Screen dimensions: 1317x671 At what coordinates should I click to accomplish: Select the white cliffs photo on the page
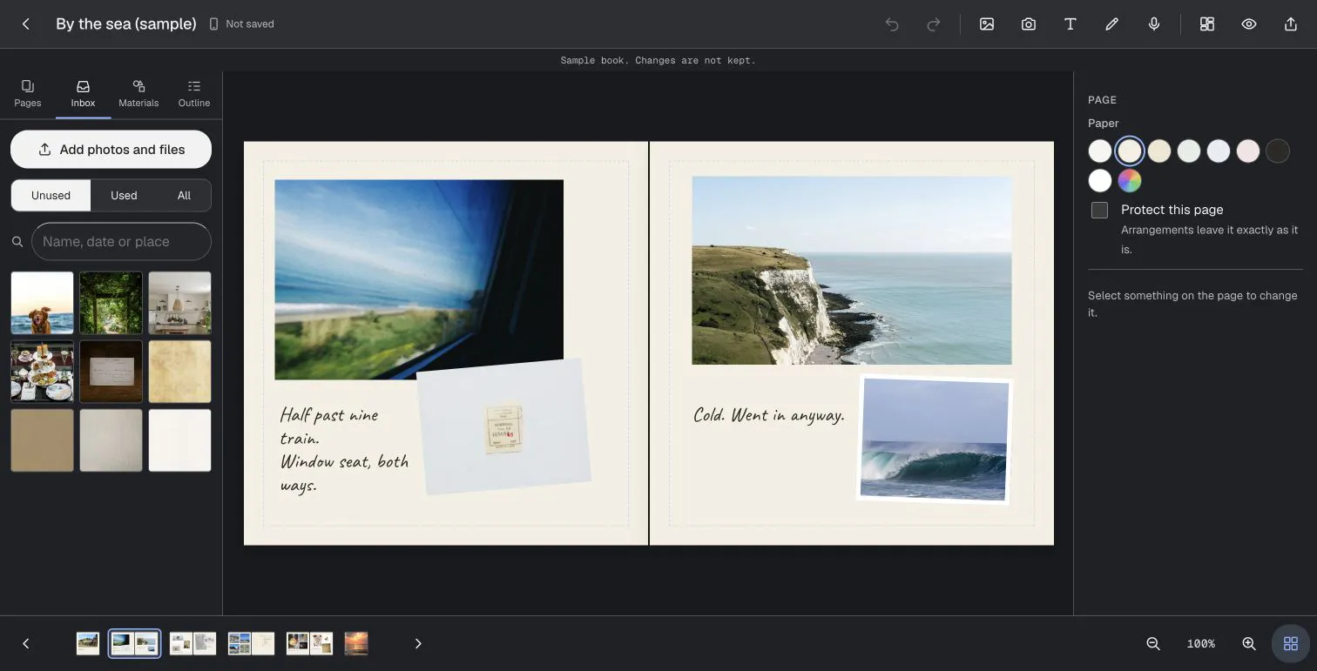click(x=852, y=271)
